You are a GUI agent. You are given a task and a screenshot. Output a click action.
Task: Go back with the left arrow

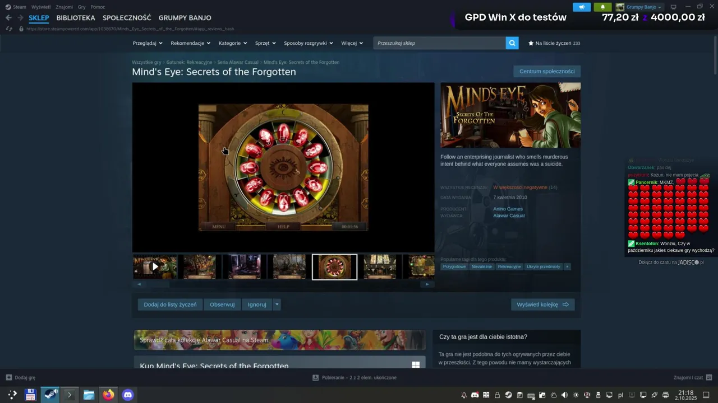coord(8,18)
